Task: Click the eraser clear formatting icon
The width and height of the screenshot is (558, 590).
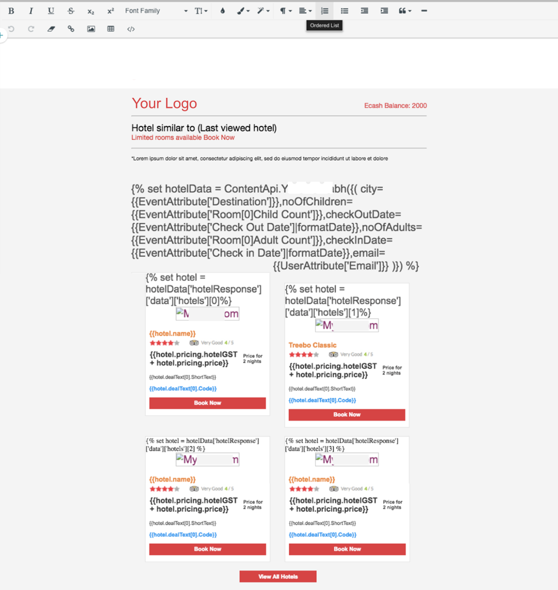Action: (51, 29)
